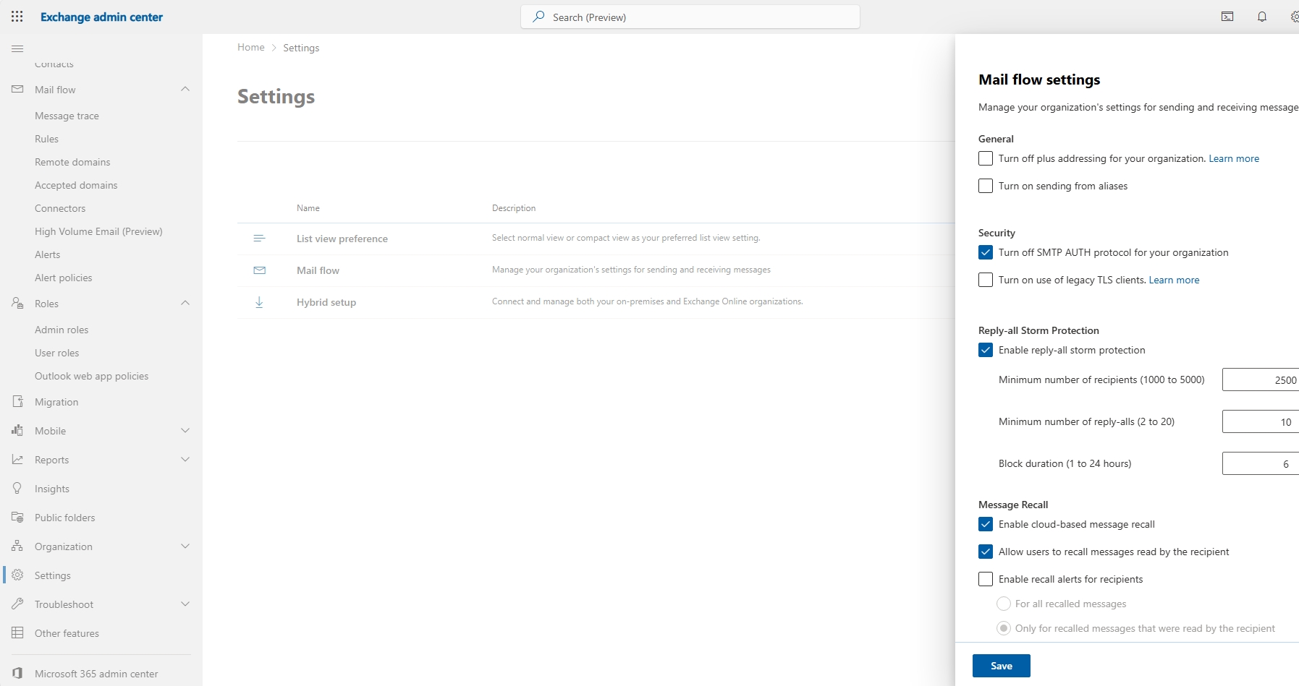Open User roles page
Screen dimensions: 1299x686
56,353
